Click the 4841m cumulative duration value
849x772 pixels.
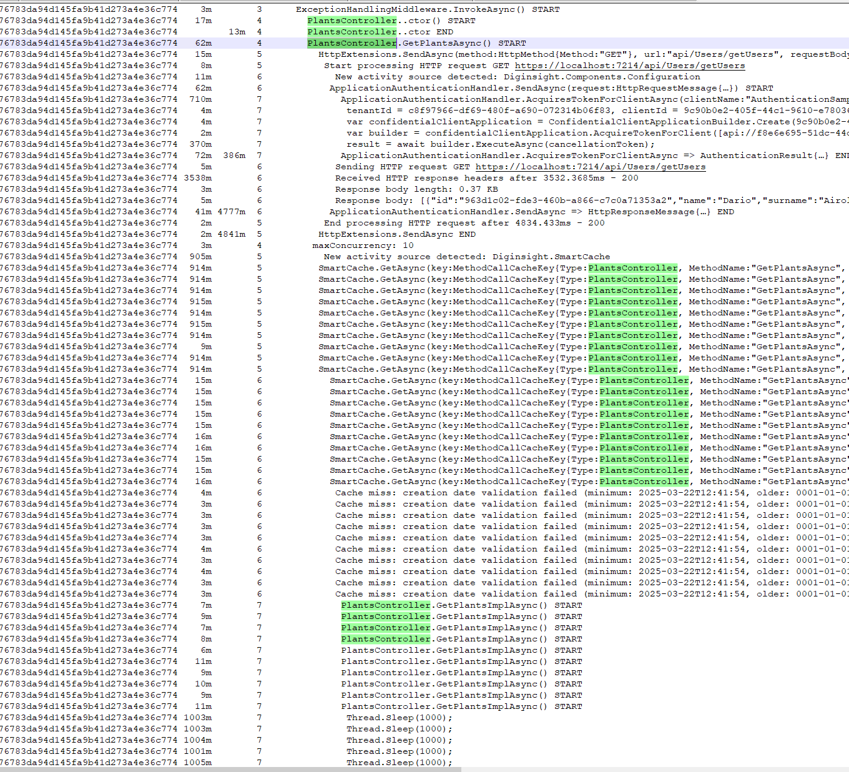231,234
